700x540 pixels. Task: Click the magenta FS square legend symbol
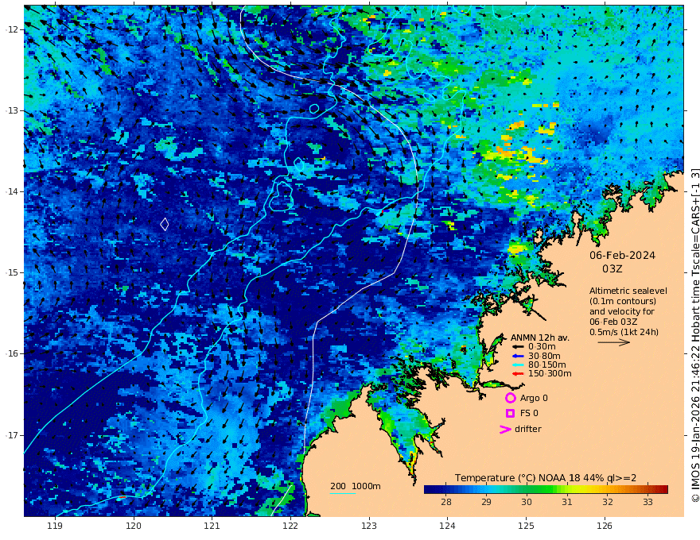[x=510, y=414]
